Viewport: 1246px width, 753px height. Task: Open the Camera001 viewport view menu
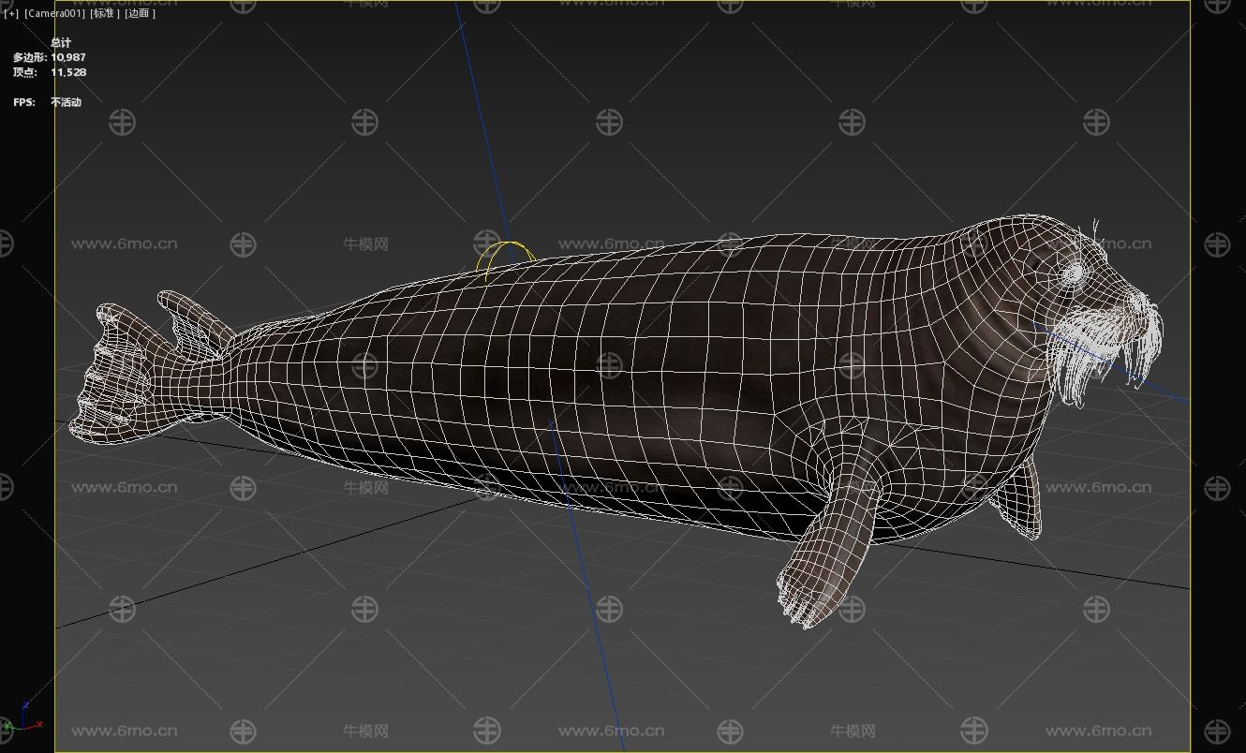coord(54,14)
